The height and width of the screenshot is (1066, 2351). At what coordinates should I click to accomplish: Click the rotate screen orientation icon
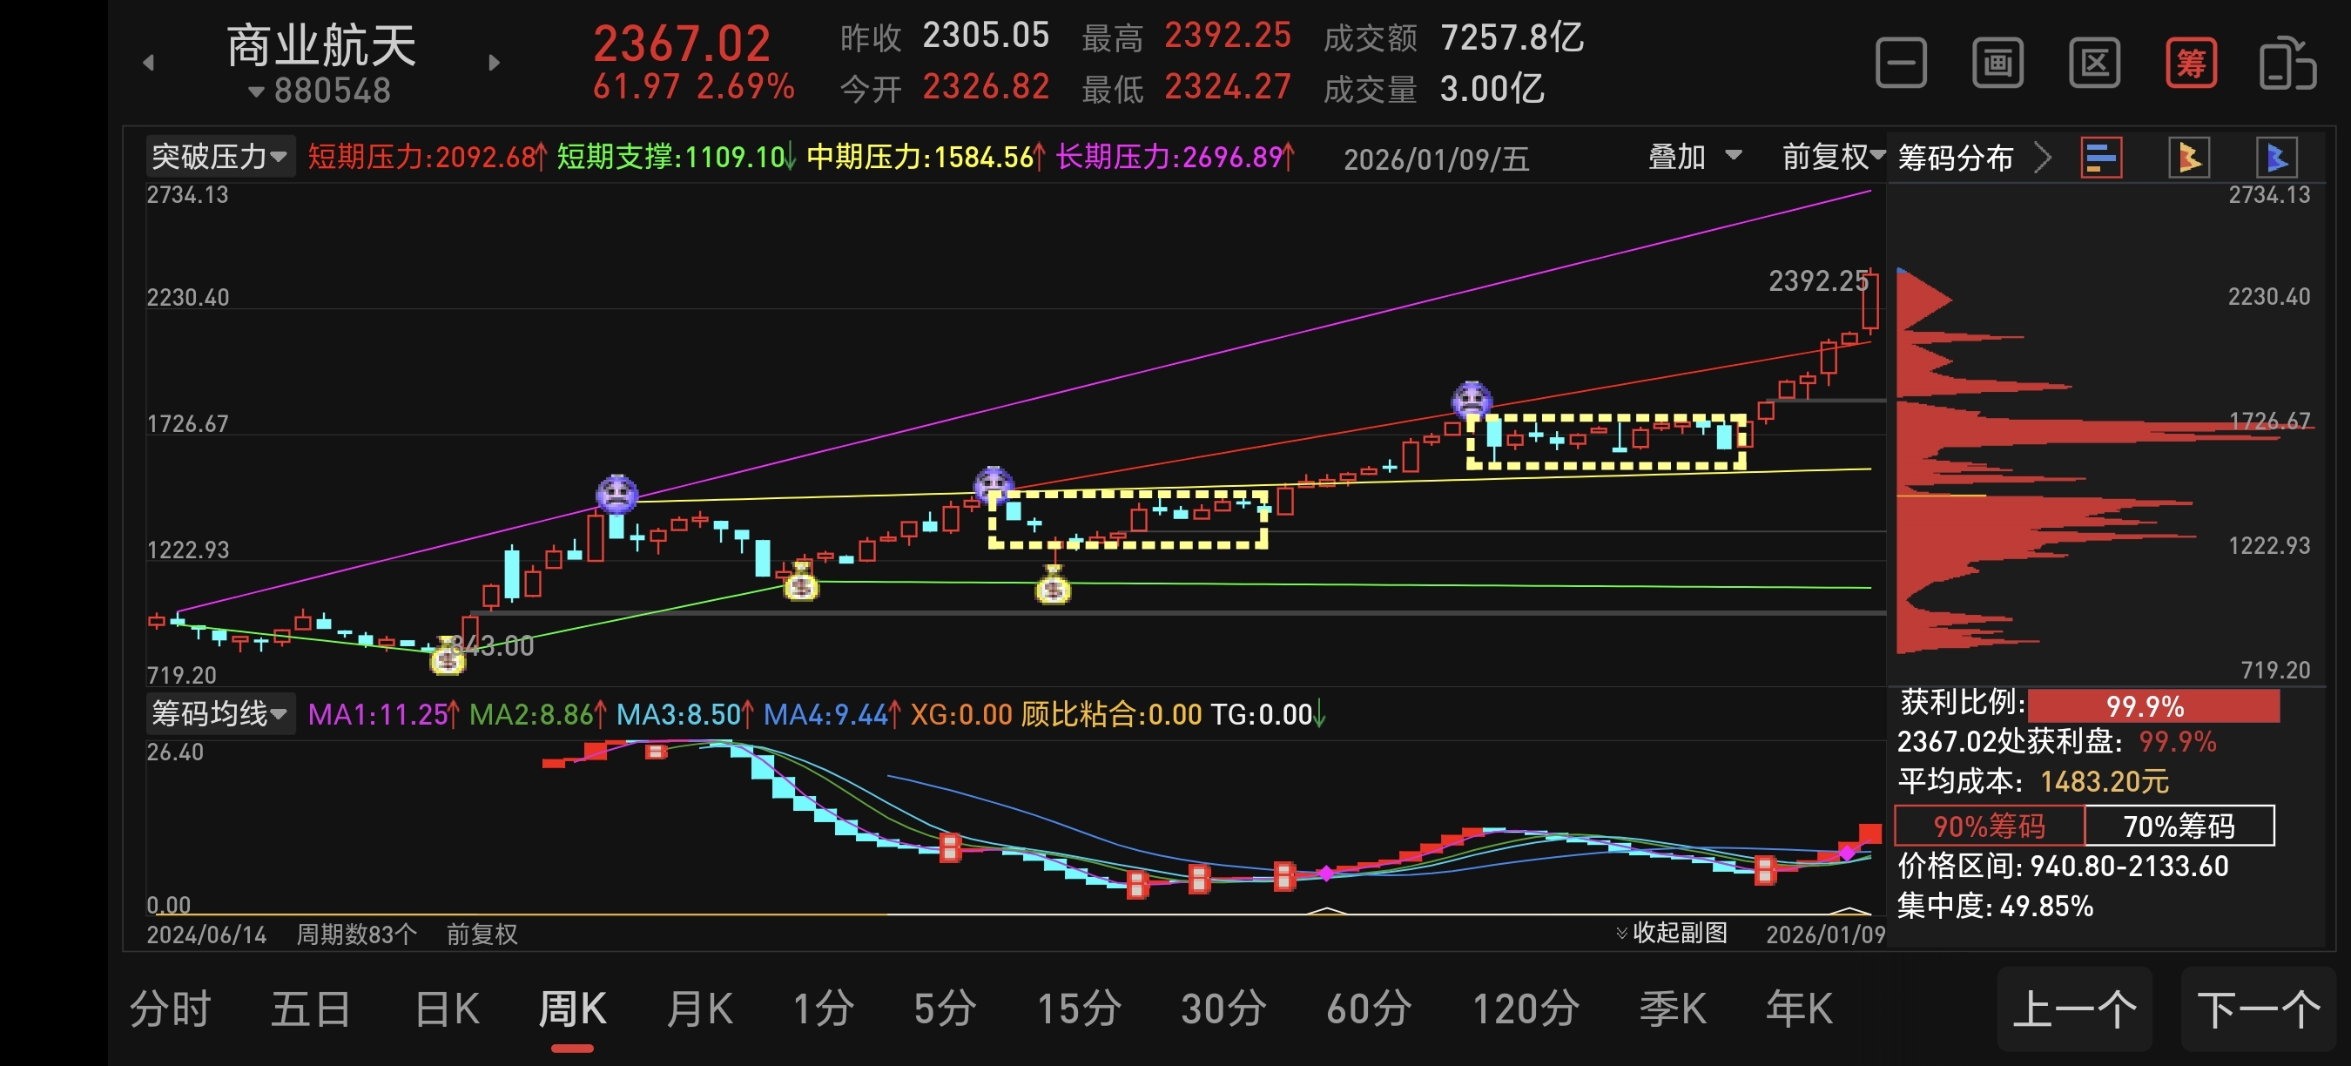pyautogui.click(x=2287, y=63)
